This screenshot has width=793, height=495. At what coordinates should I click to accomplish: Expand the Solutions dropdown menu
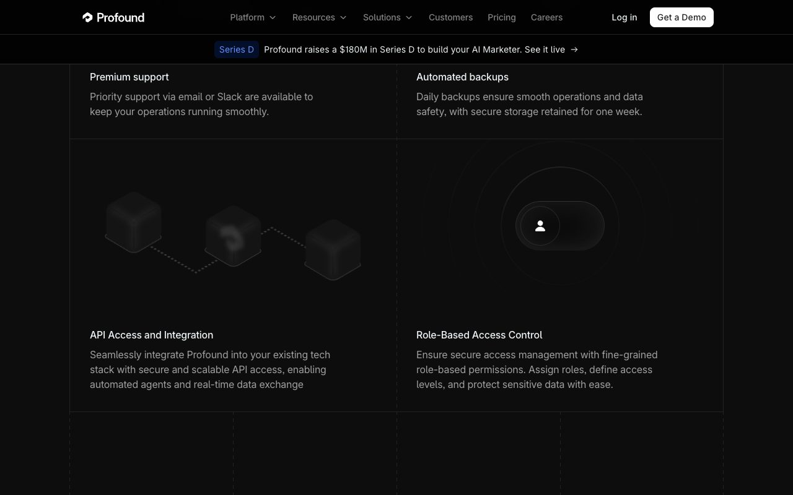click(388, 17)
